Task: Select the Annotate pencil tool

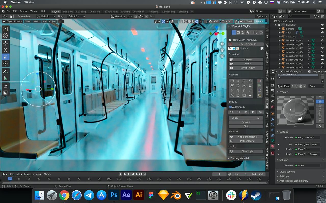Action: 5,72
